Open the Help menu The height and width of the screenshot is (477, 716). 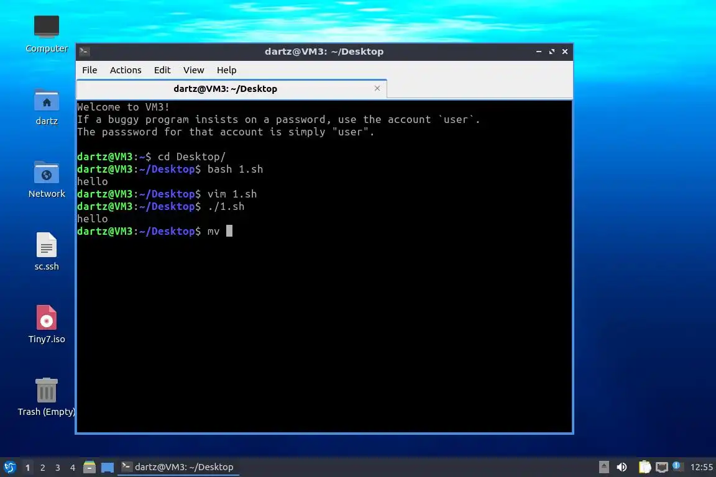point(226,70)
